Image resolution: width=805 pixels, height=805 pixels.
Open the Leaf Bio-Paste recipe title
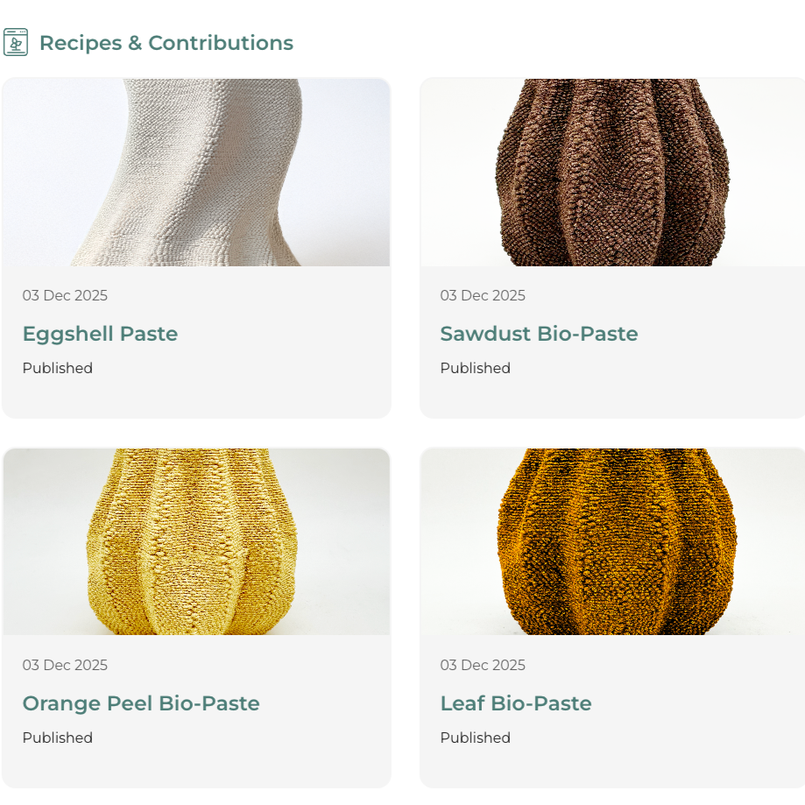(516, 703)
